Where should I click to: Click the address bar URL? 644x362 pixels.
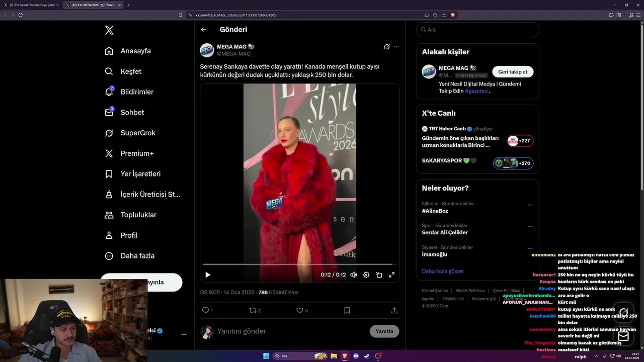click(x=235, y=15)
